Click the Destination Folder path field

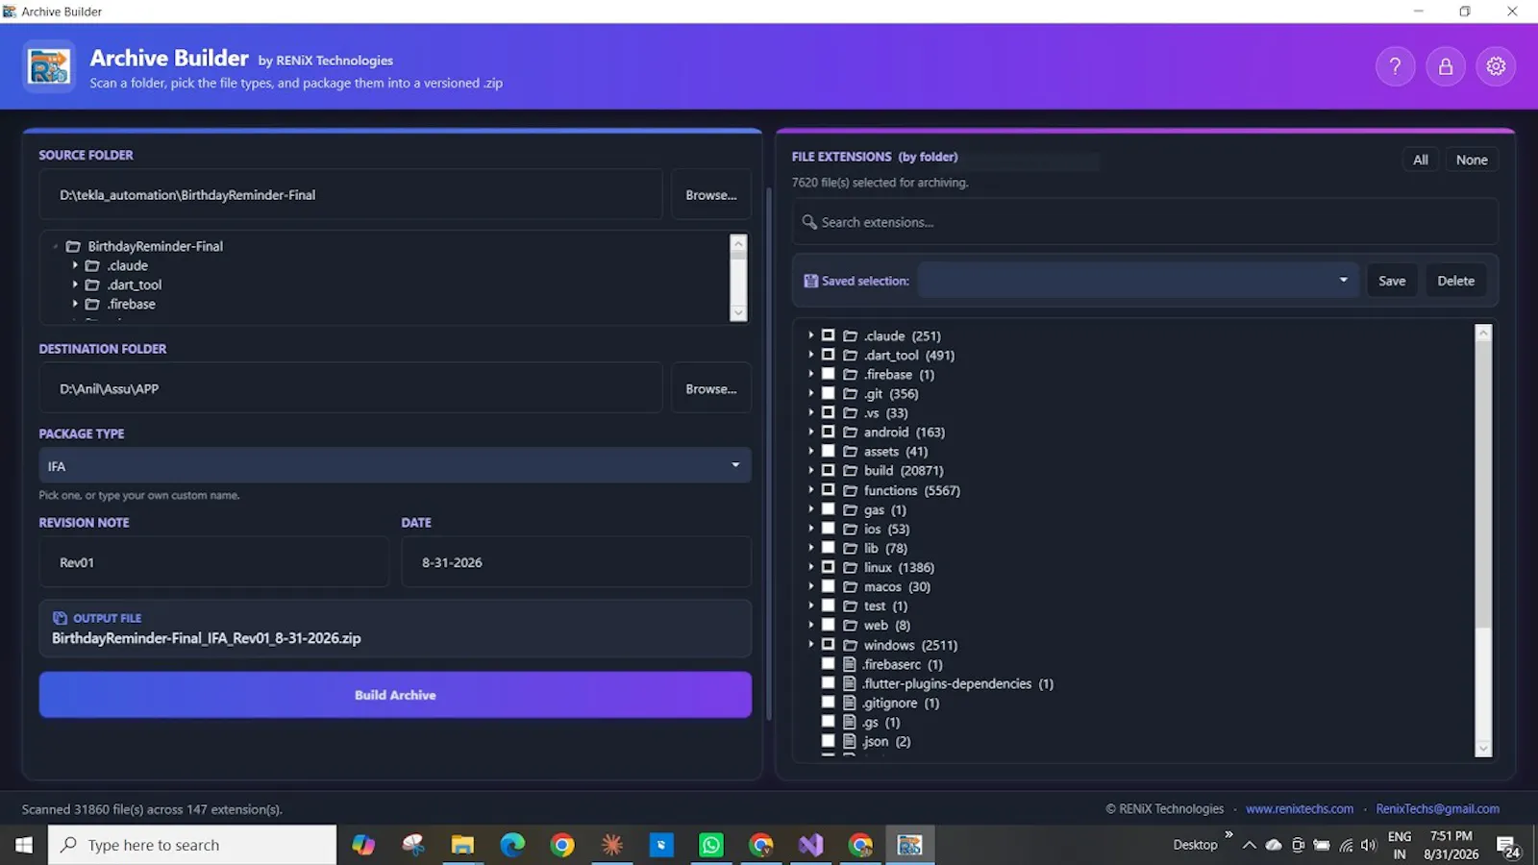(x=351, y=389)
